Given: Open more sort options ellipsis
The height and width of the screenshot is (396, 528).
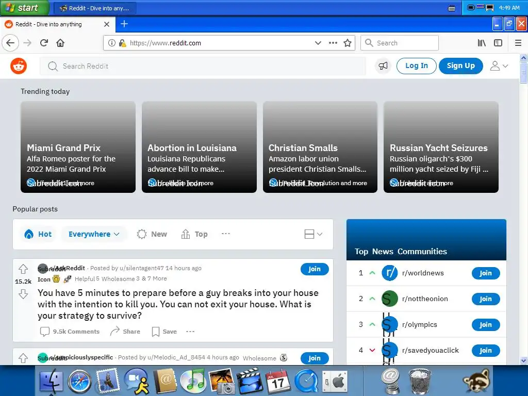Looking at the screenshot, I should coord(226,234).
